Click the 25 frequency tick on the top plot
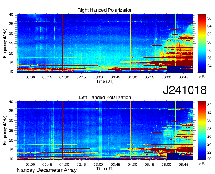Screen dimensions: 215x174 (11, 43)
